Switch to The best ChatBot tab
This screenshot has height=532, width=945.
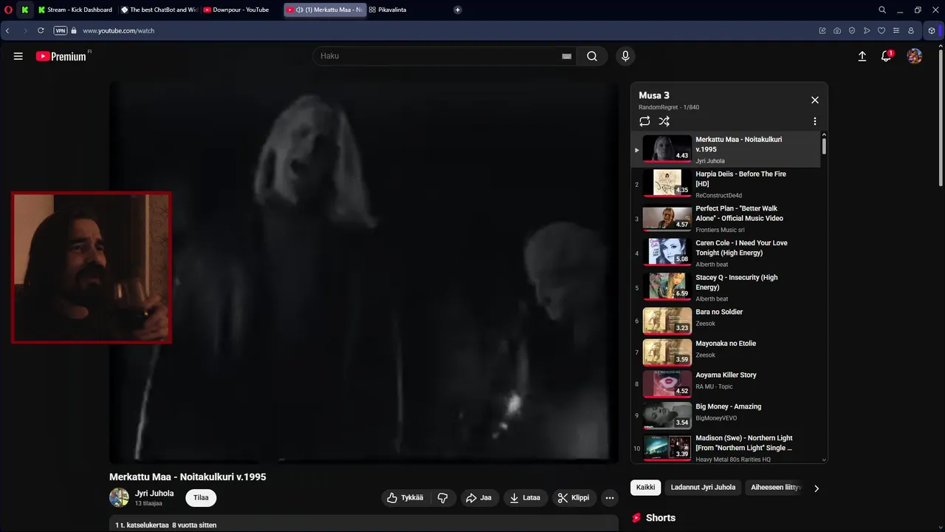pyautogui.click(x=158, y=10)
